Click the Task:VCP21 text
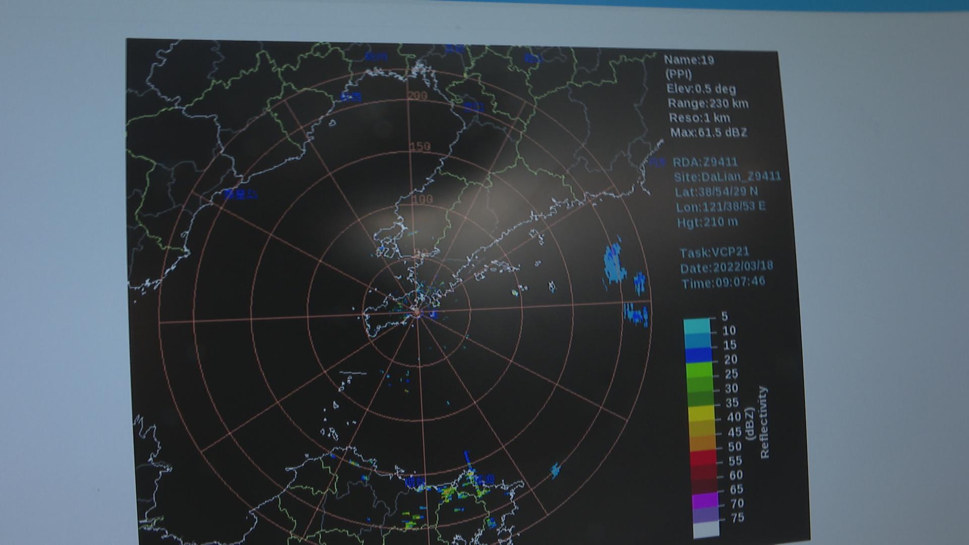Image resolution: width=969 pixels, height=545 pixels. [x=714, y=252]
